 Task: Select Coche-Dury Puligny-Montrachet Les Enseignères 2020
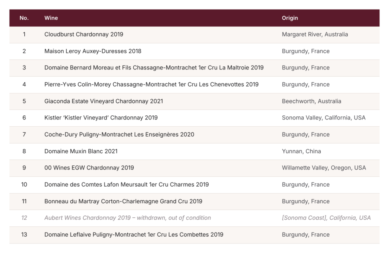(x=119, y=135)
